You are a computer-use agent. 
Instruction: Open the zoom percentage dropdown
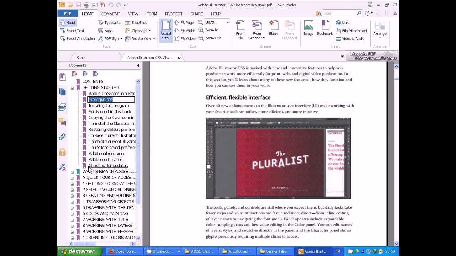(227, 23)
